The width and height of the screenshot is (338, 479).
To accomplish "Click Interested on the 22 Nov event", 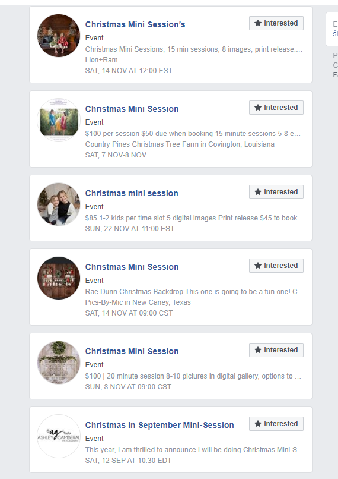I will (x=276, y=192).
